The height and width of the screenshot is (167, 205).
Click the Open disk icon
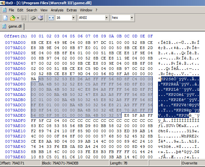[41, 18]
